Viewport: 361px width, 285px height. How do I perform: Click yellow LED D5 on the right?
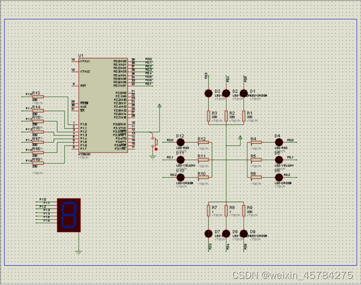[279, 159]
